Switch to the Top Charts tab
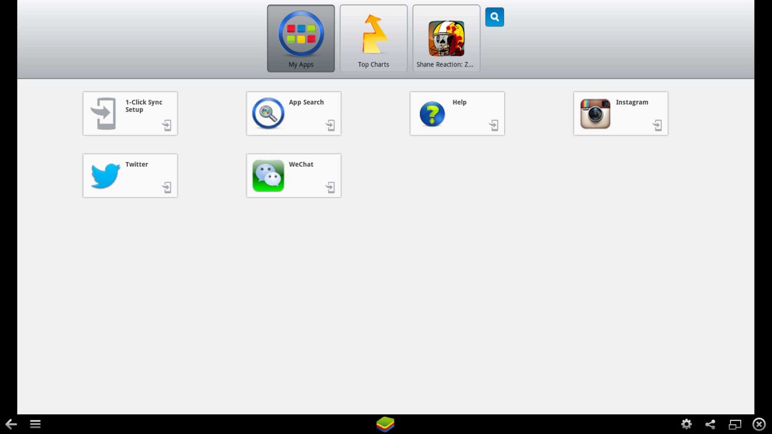Viewport: 772px width, 434px height. pyautogui.click(x=373, y=39)
